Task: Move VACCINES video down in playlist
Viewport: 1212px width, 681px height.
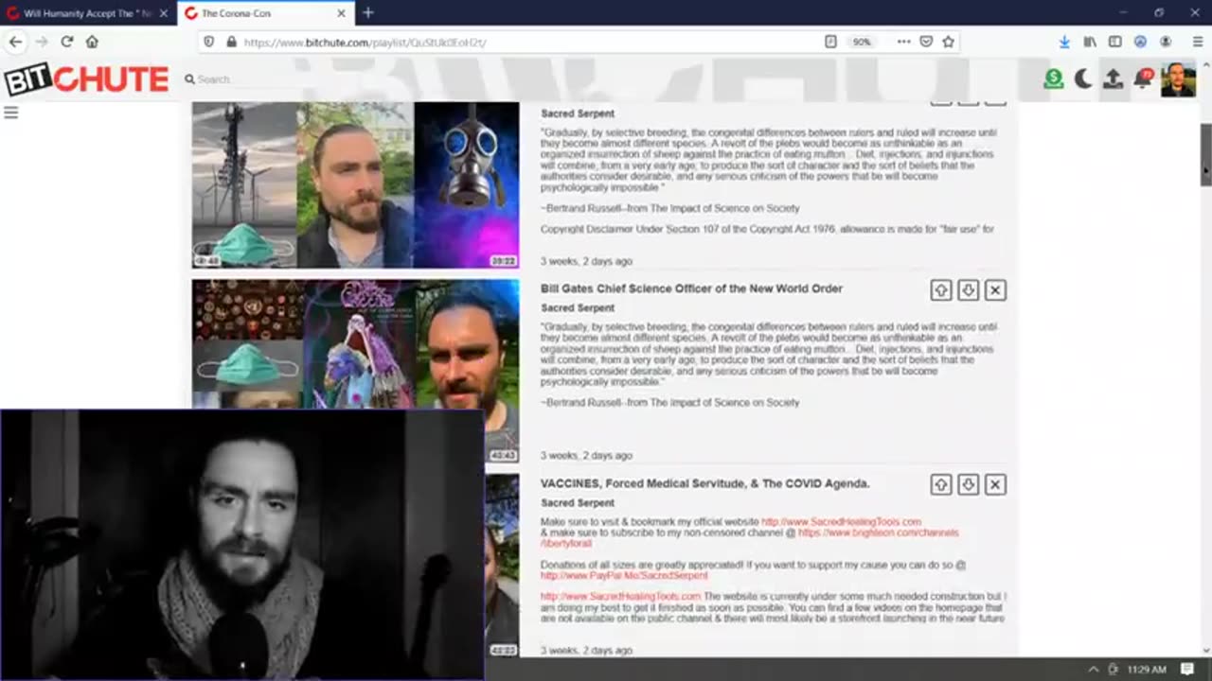Action: click(x=968, y=484)
